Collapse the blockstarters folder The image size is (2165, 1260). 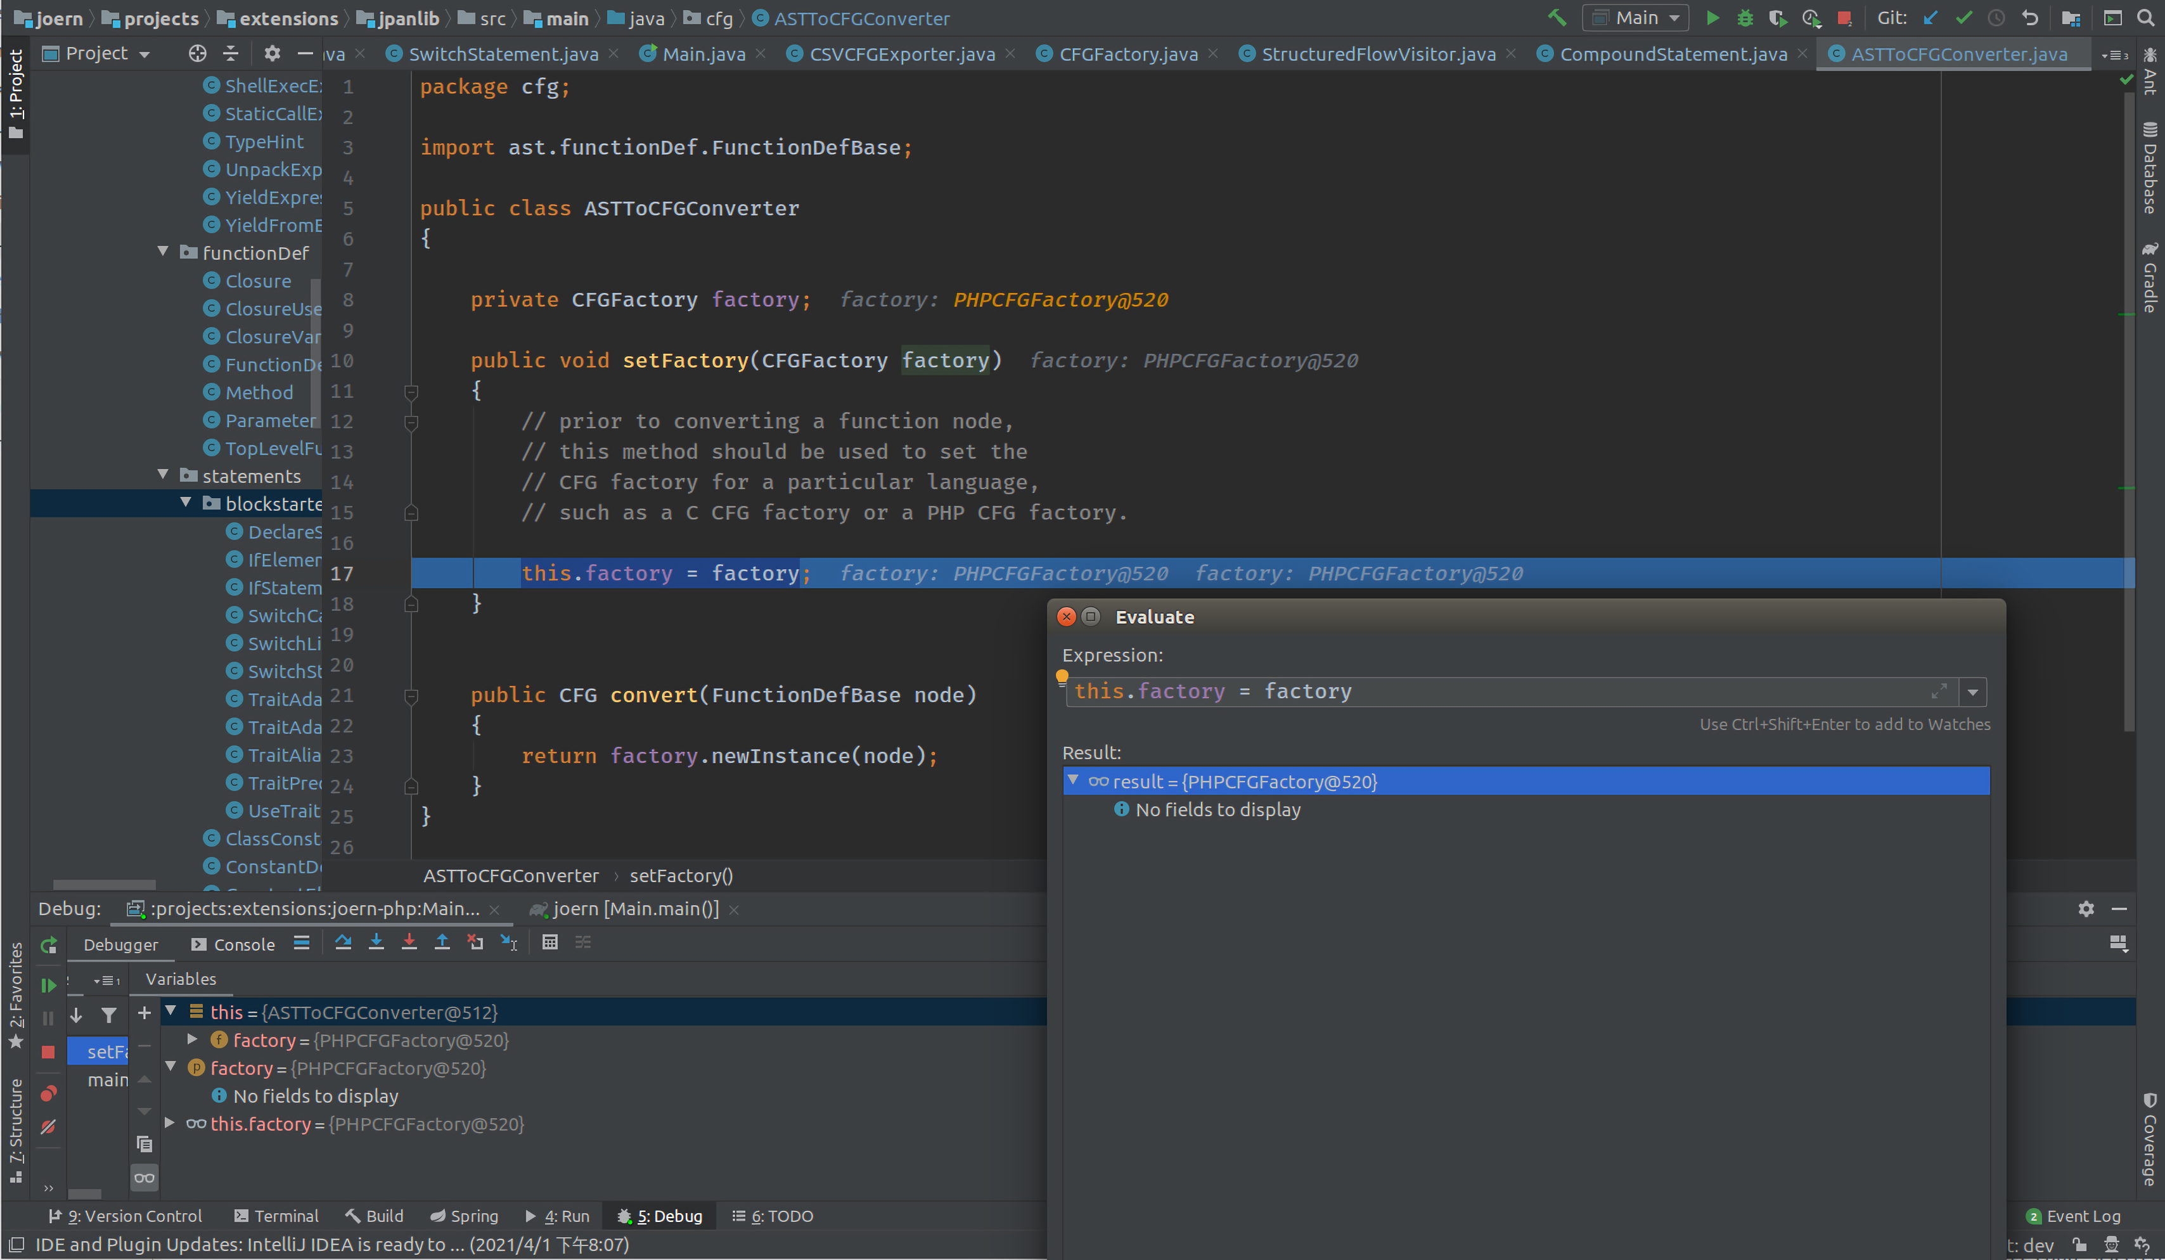click(x=186, y=503)
